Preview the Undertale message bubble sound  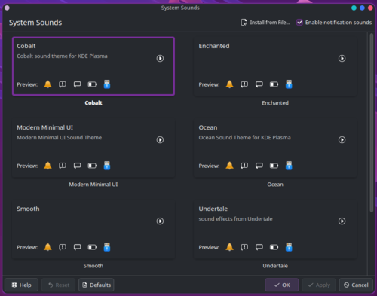[259, 247]
